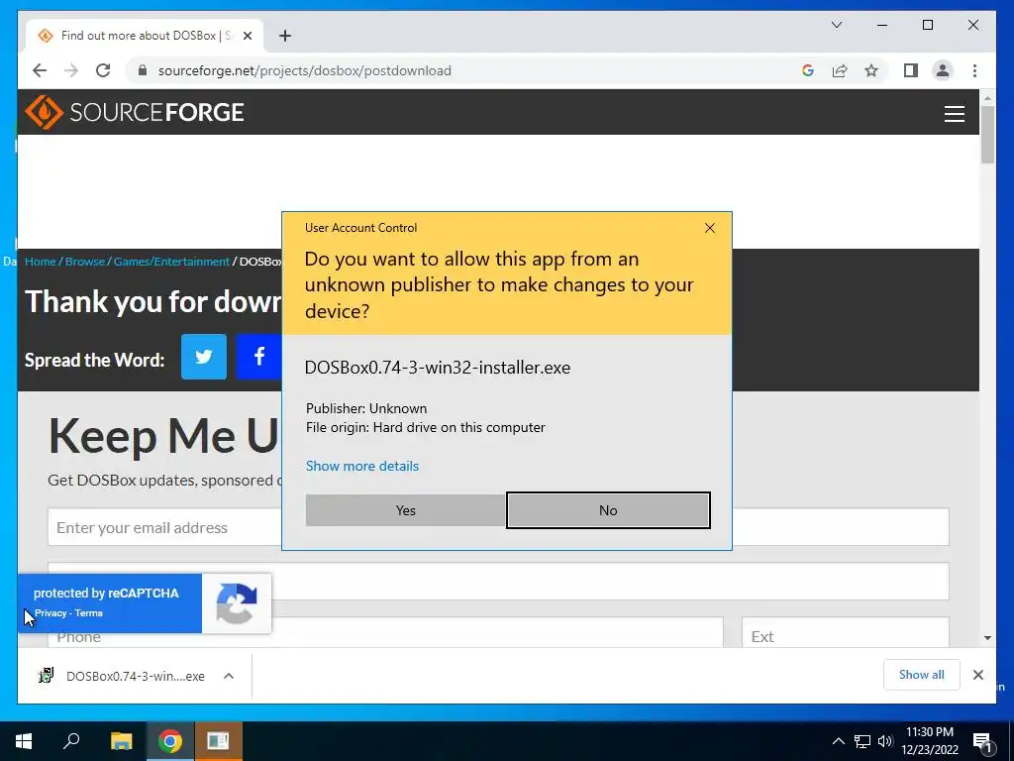Click No in User Account Control dialog
Image resolution: width=1014 pixels, height=761 pixels.
608,510
